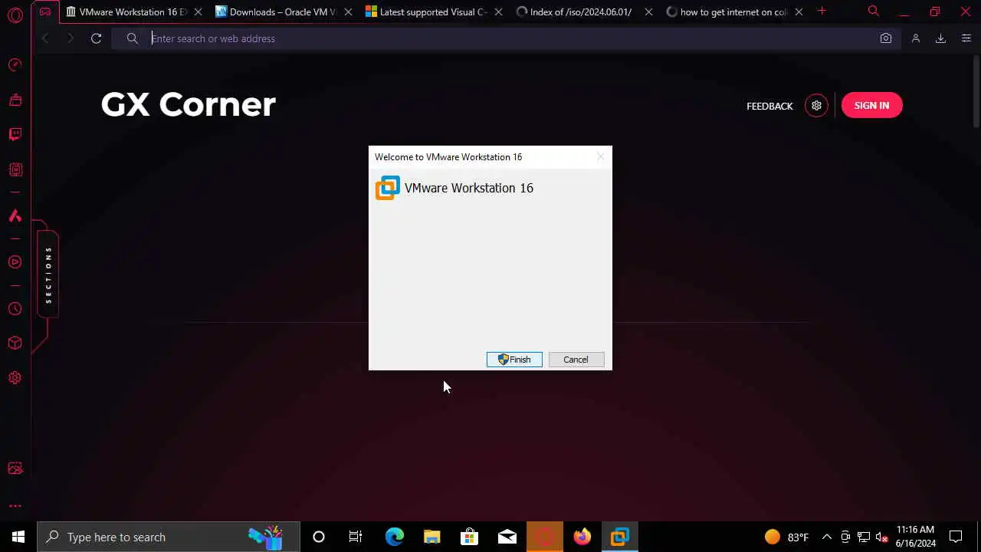981x552 pixels.
Task: Open the image gallery icon in sidebar
Action: [x=15, y=468]
